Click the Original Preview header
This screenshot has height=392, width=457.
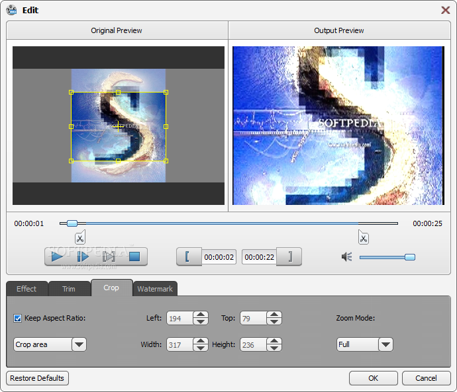(117, 30)
